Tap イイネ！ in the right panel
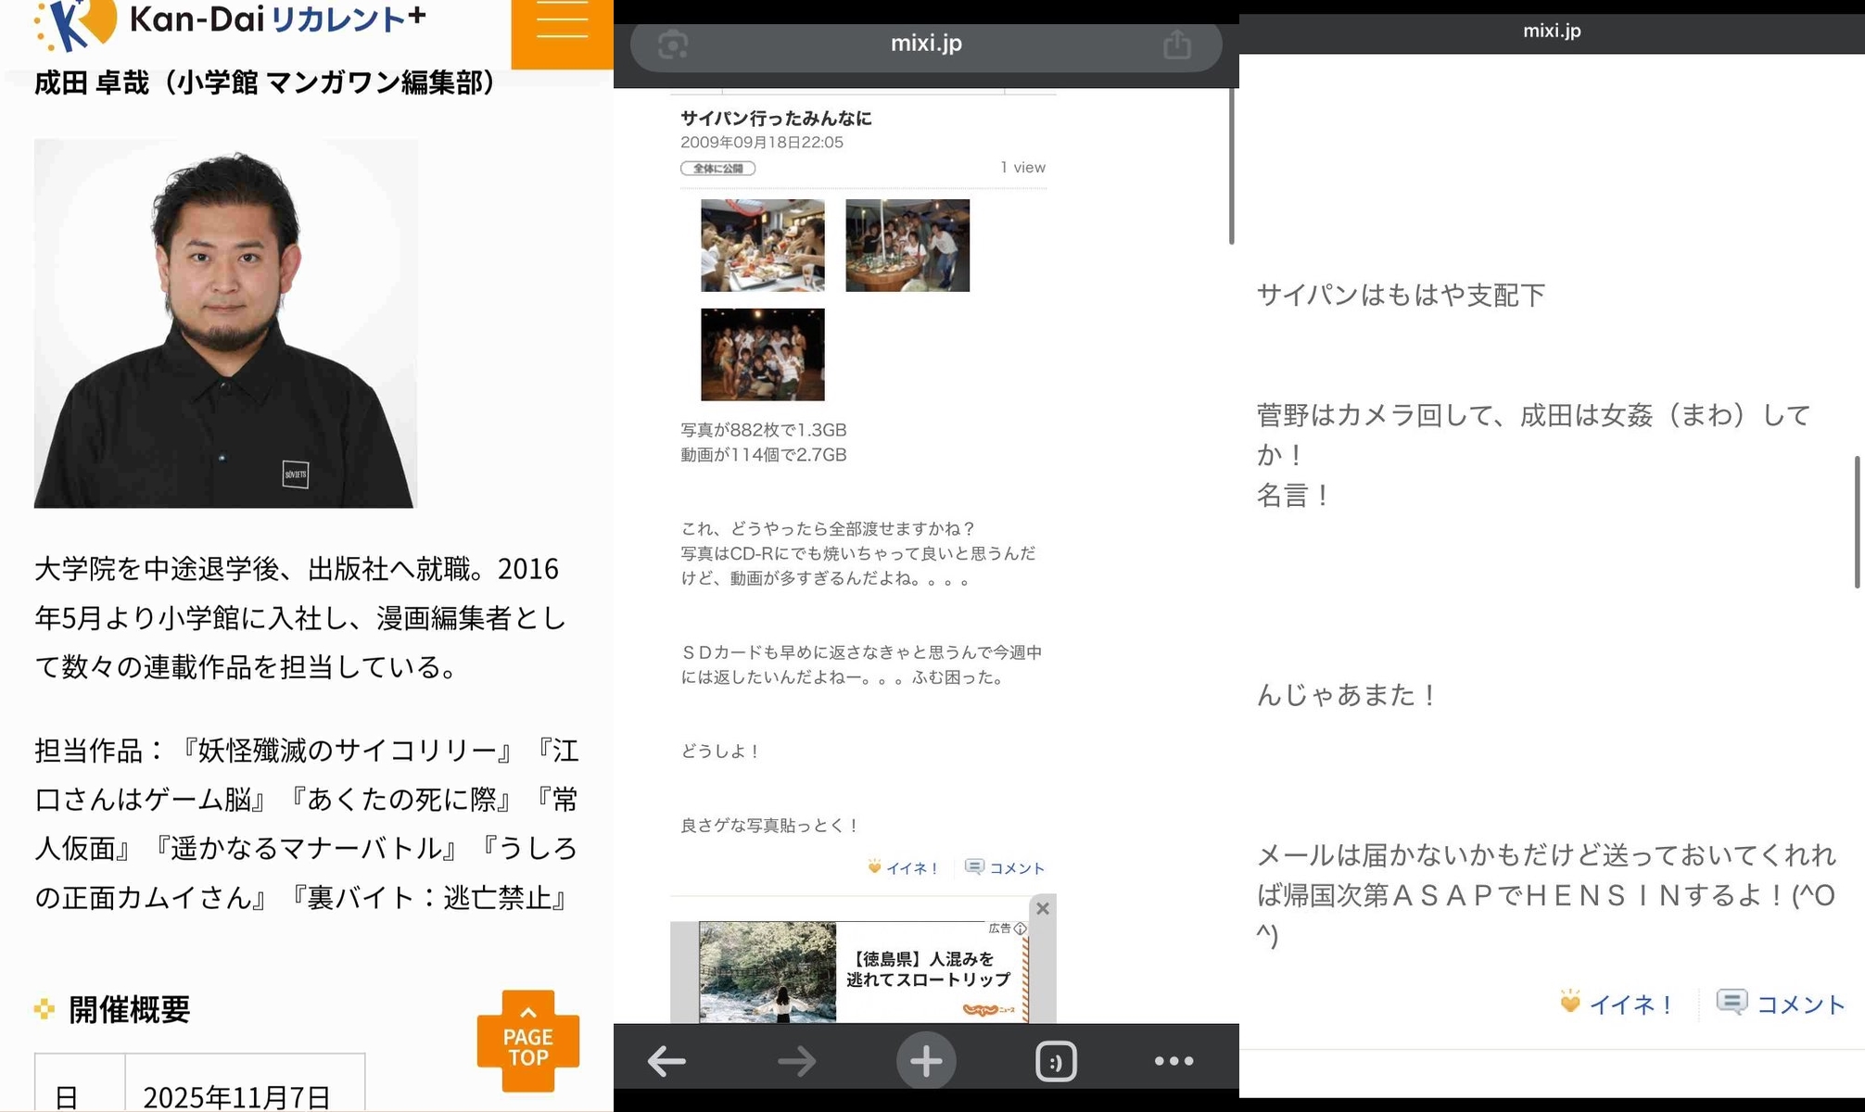Viewport: 1865px width, 1112px height. pyautogui.click(x=1618, y=1004)
